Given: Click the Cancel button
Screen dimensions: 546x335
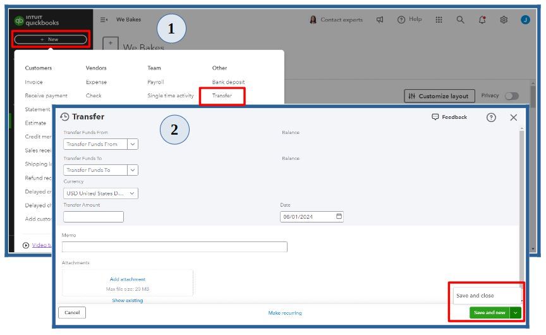Looking at the screenshot, I should click(72, 312).
